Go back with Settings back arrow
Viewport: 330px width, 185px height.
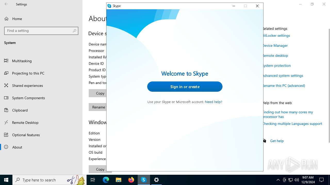coord(6,4)
